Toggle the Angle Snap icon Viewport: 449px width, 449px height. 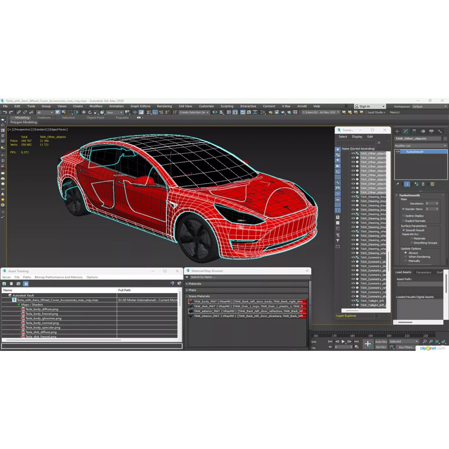pyautogui.click(x=155, y=112)
